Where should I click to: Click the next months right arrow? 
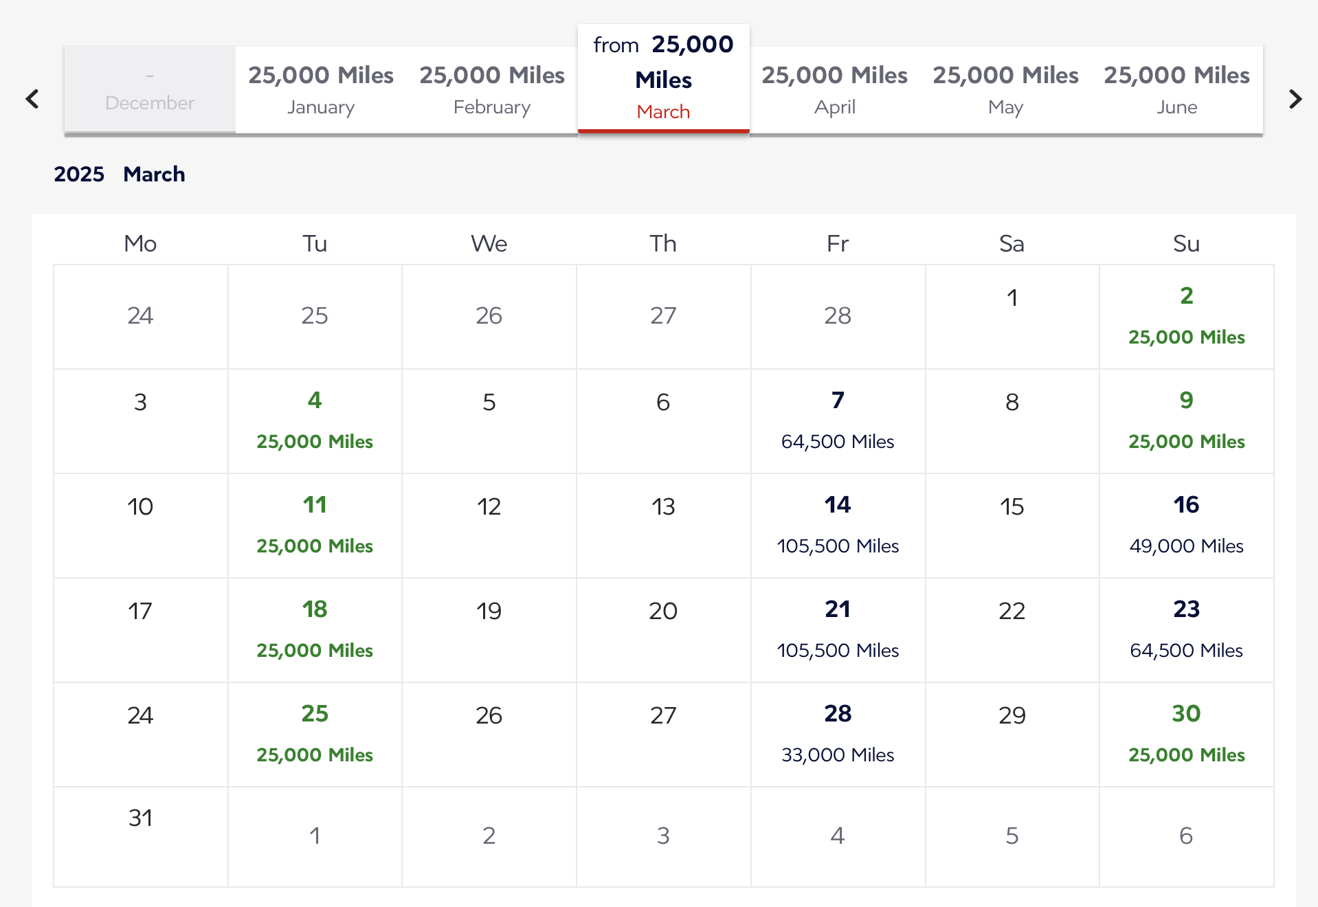point(1295,99)
